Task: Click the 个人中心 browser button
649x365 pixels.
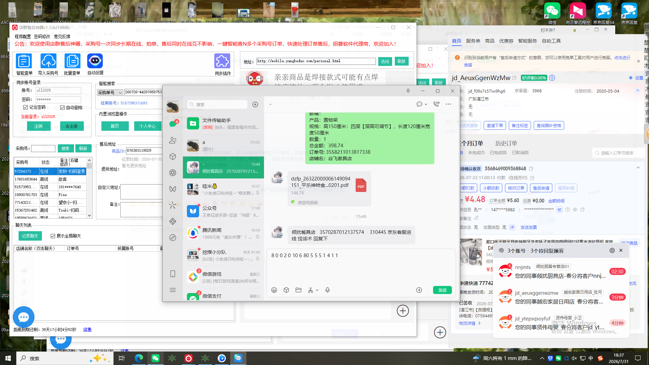Action: 148,126
